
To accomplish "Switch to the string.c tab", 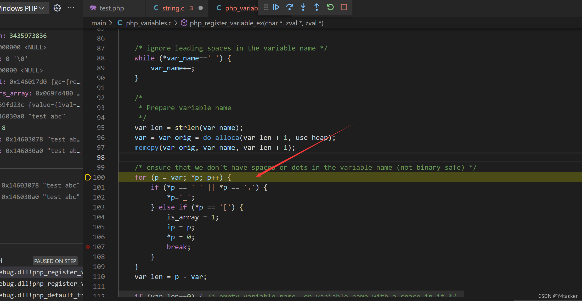I will tap(173, 8).
